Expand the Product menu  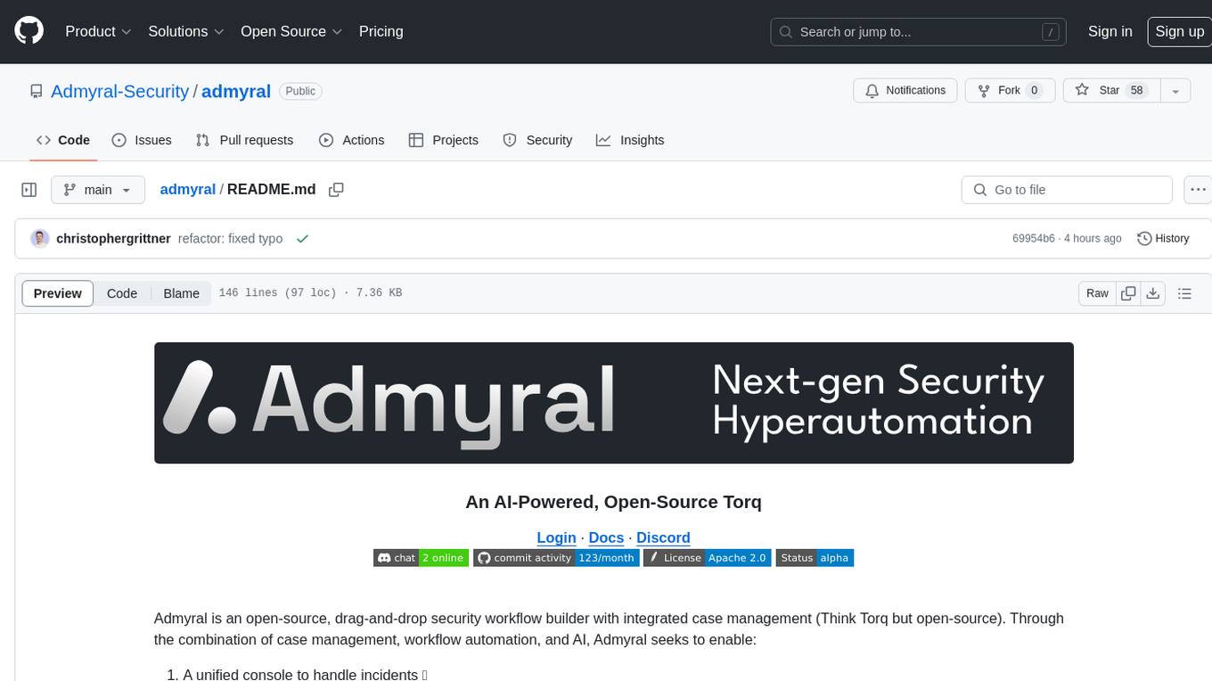click(x=98, y=31)
